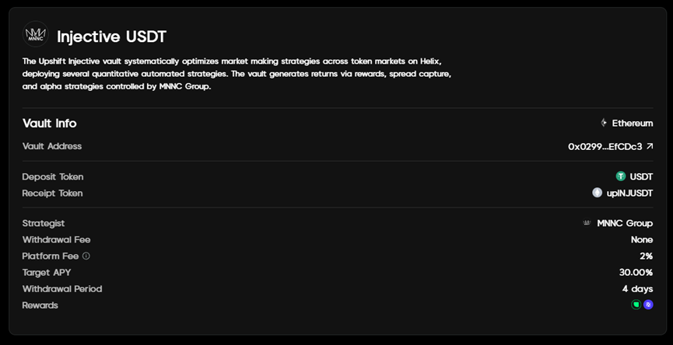Click the Injective USDT vault title
The image size is (673, 345).
[111, 37]
